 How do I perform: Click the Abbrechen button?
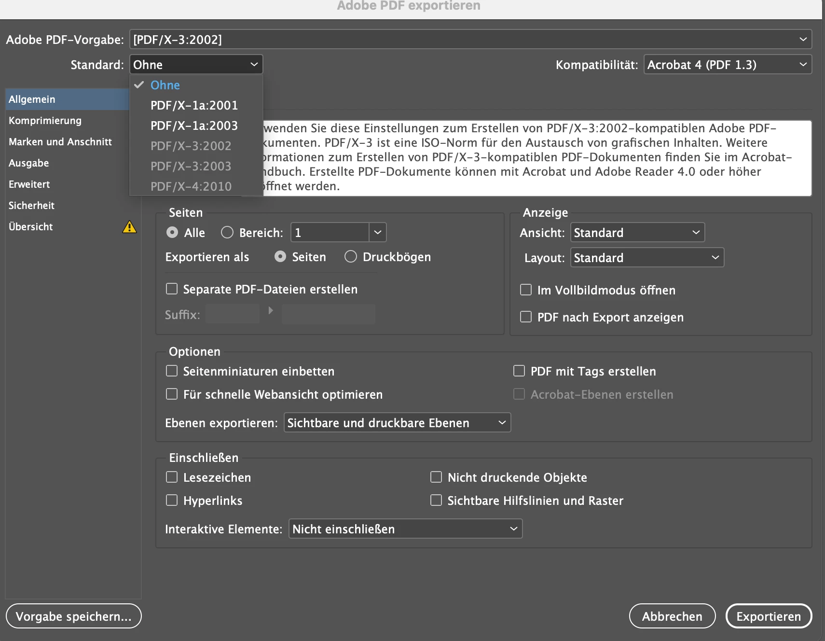(672, 616)
